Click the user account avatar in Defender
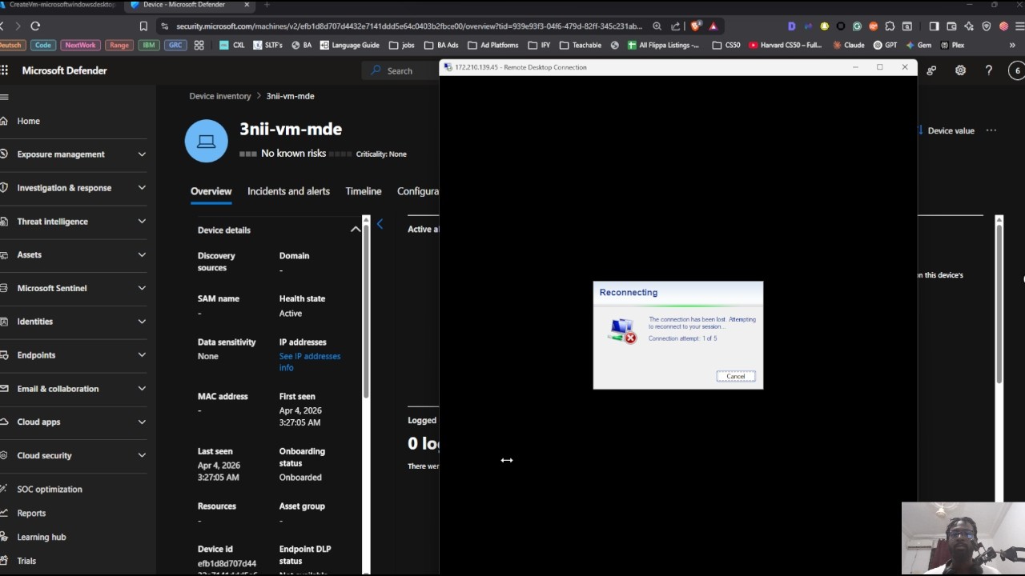Image resolution: width=1025 pixels, height=576 pixels. (1018, 70)
